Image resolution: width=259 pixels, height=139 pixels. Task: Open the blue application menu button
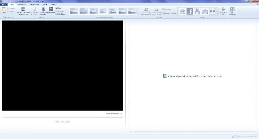tap(3, 5)
